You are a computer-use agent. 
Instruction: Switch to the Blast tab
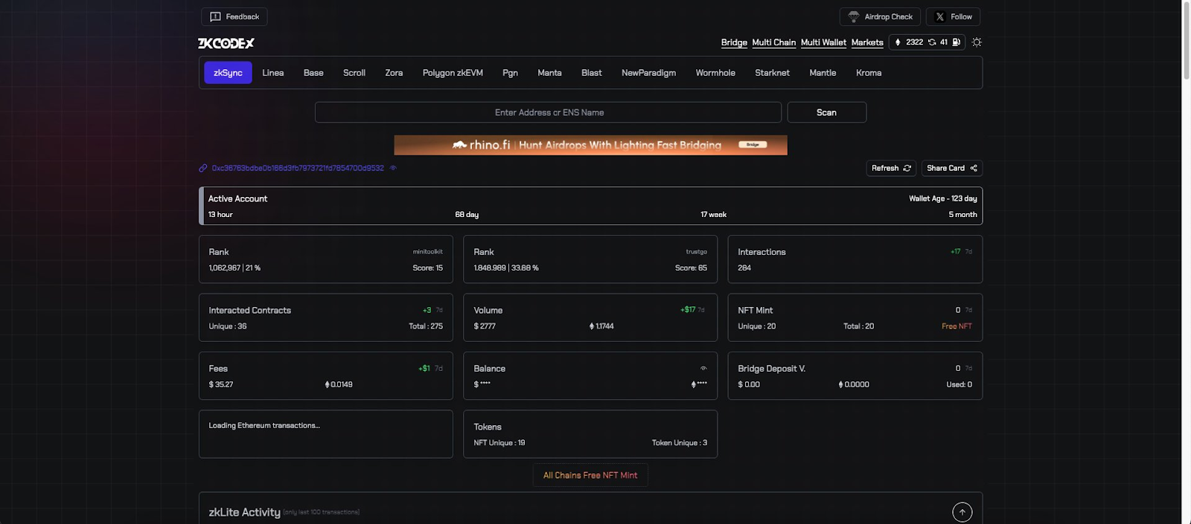[x=592, y=73]
